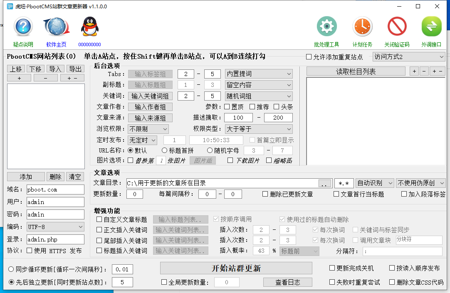
Task: Open the 不使用伪原创 dropdown
Action: 420,183
